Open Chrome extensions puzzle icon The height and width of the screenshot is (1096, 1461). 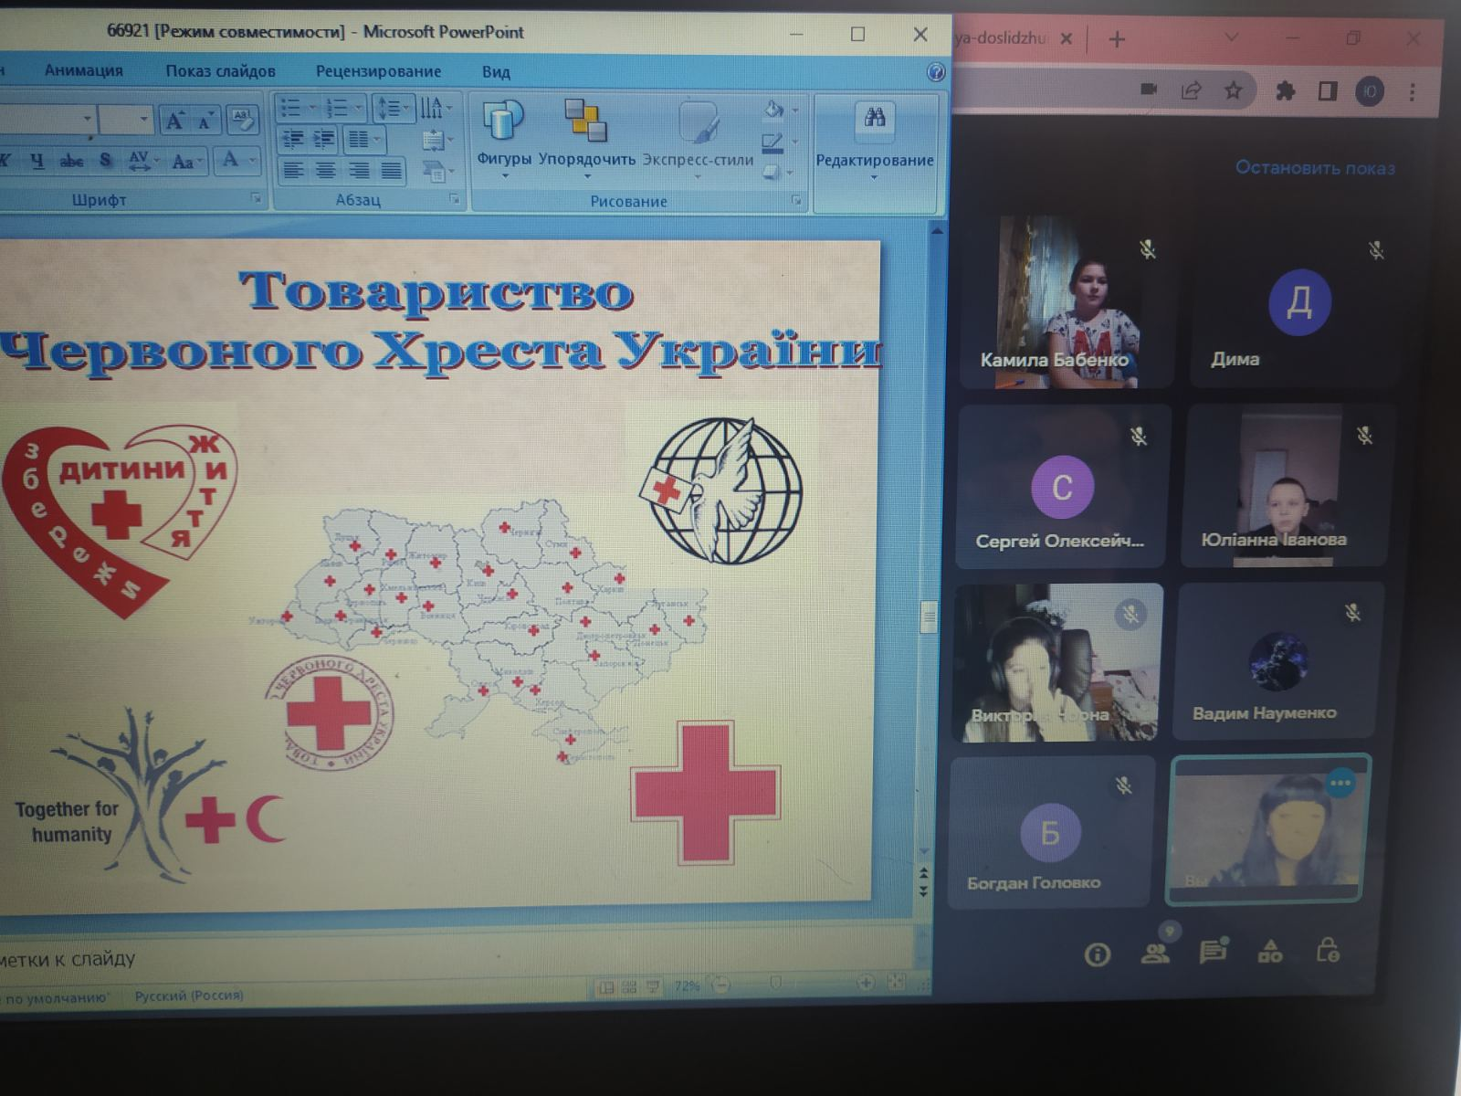pyautogui.click(x=1285, y=90)
